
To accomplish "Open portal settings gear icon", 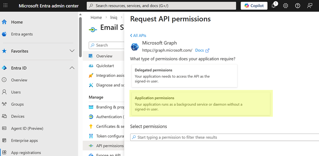I will [286, 6].
